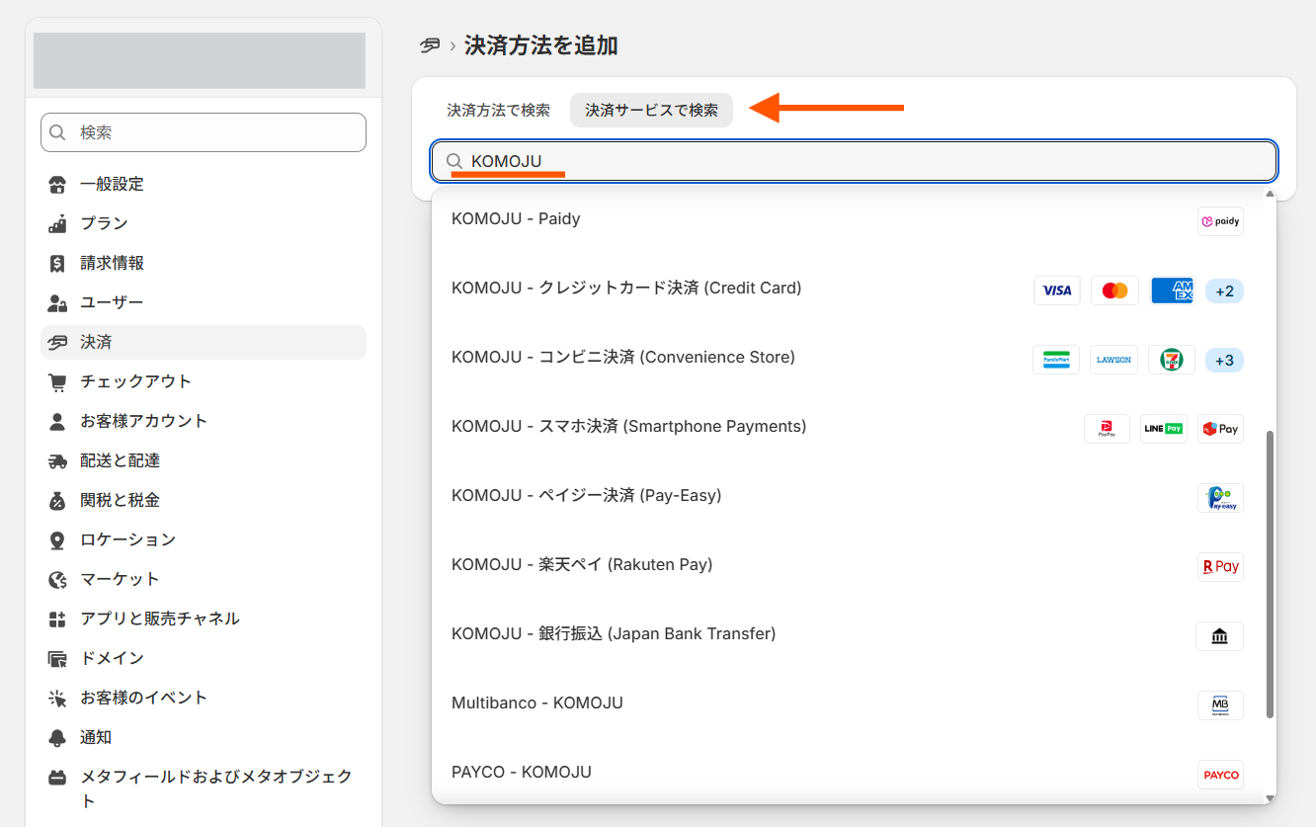The image size is (1316, 827).
Task: Expand the +2 more card brands badge
Action: pyautogui.click(x=1225, y=290)
